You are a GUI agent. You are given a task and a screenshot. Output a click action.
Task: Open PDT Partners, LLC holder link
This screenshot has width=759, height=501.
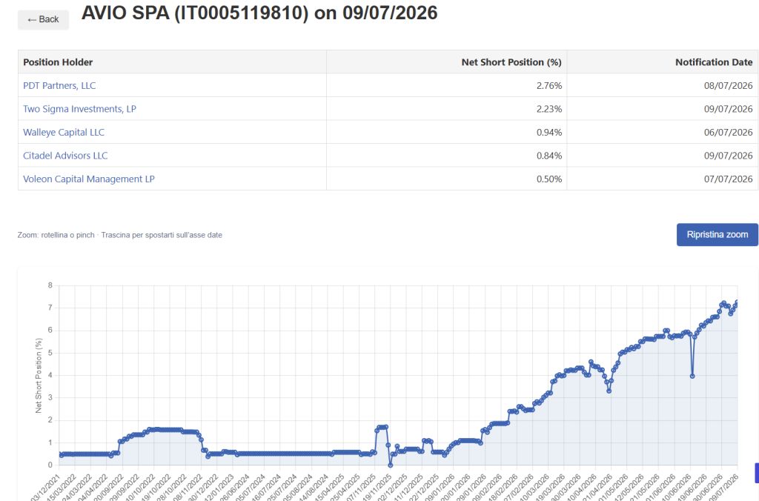point(59,86)
